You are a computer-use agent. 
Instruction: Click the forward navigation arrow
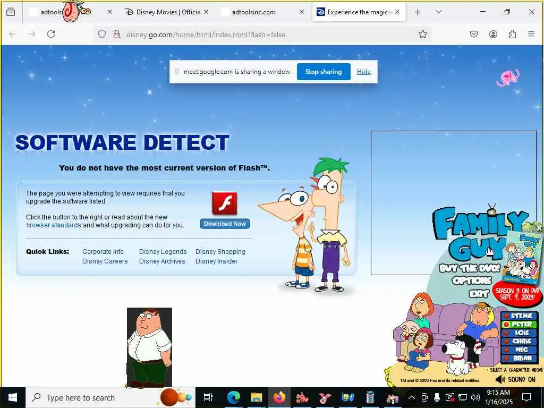(x=32, y=34)
